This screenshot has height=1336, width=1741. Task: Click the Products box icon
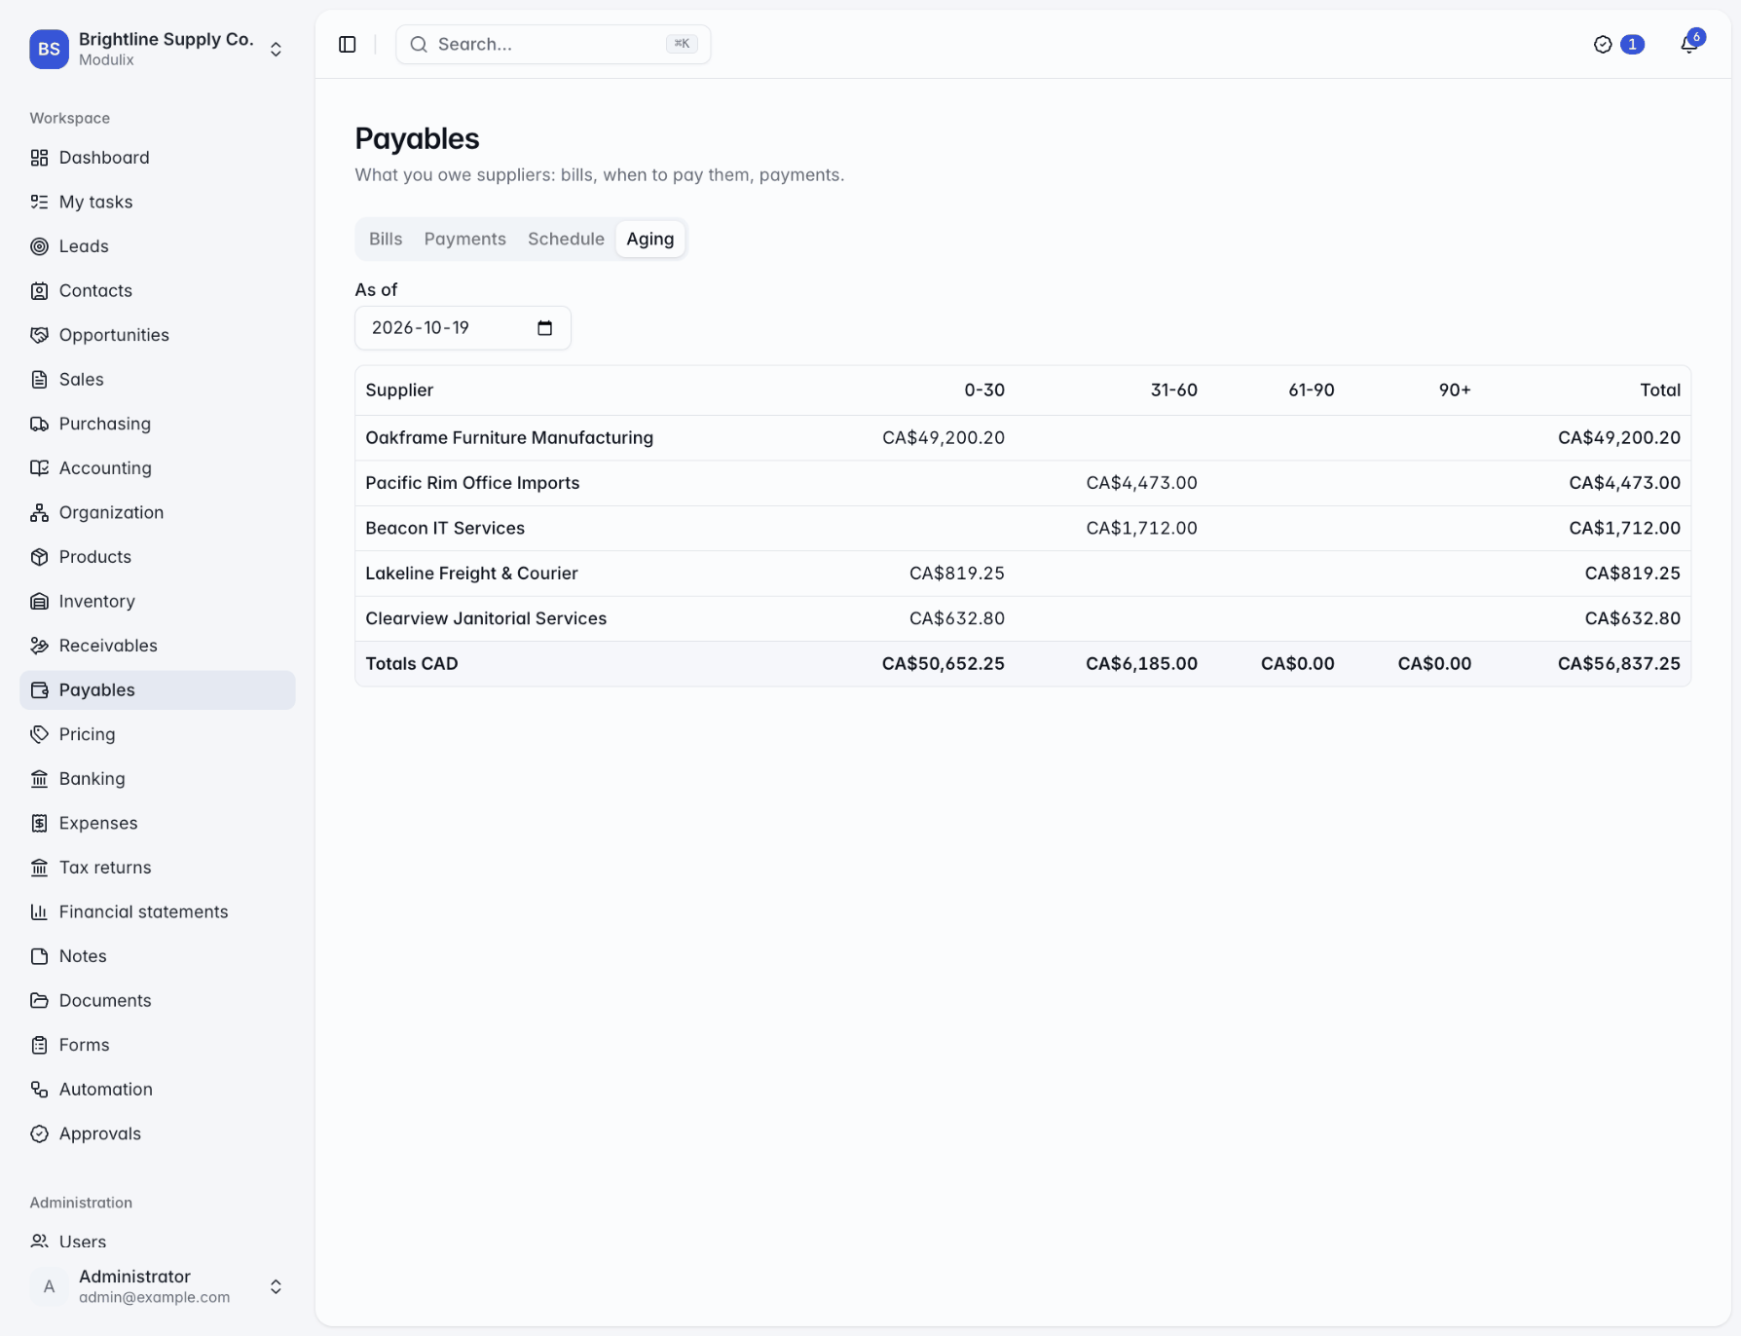click(x=39, y=557)
